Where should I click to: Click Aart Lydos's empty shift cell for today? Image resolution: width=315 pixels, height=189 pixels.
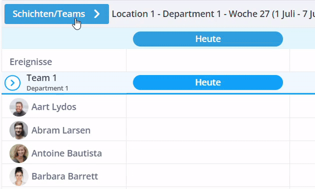208,106
